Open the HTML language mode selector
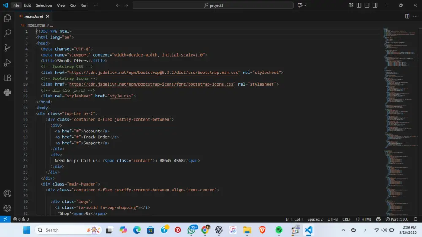 366,219
